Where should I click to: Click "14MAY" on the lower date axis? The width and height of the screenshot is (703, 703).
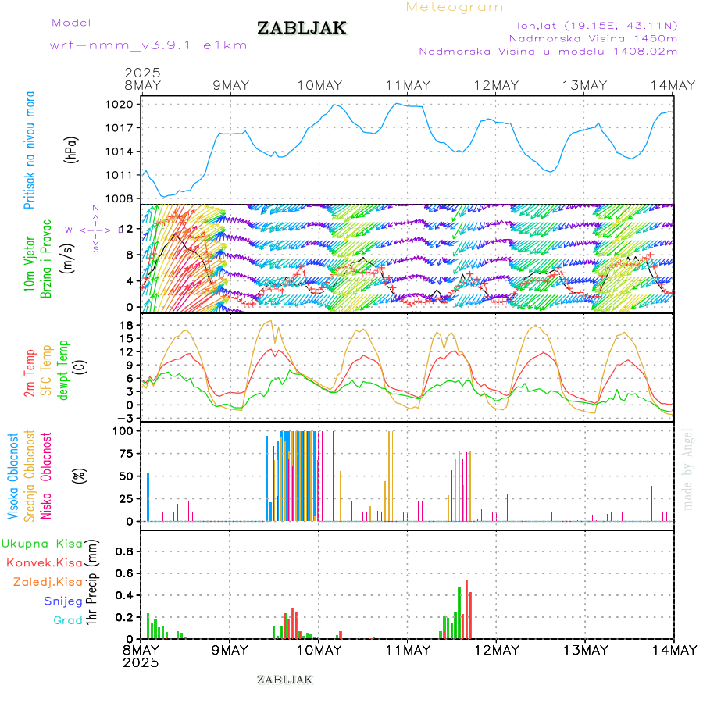[674, 650]
